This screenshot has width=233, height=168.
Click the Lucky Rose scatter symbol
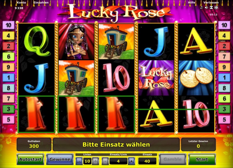point(156,78)
